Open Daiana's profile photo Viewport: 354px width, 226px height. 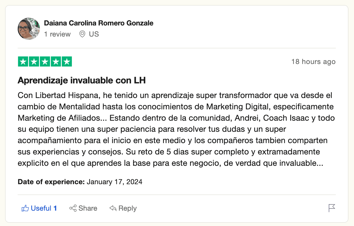coord(29,29)
